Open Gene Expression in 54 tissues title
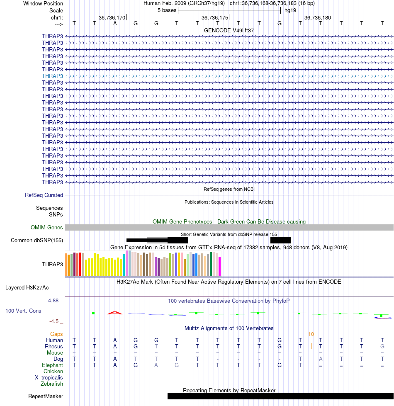Screen dimensions: 394x406 click(229, 247)
